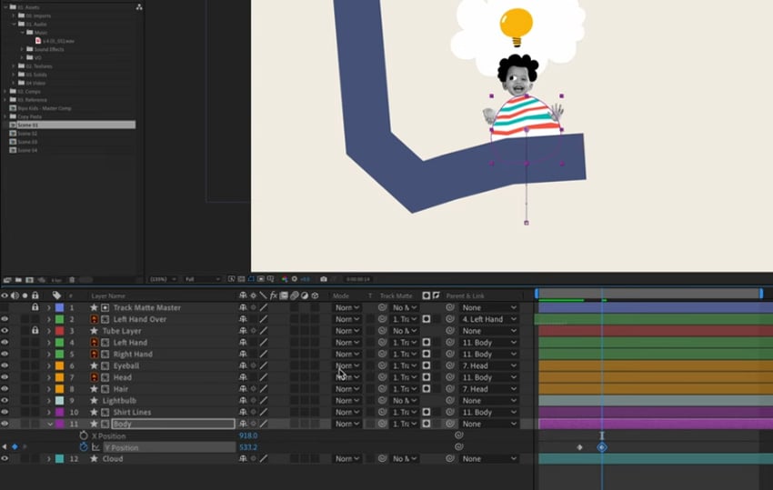Click the Layer Name column header
The height and width of the screenshot is (490, 773).
pyautogui.click(x=108, y=295)
